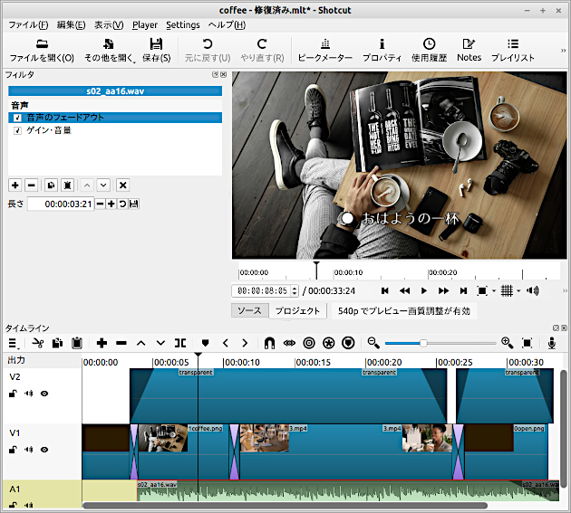Click the record audio microphone icon
This screenshot has width=571, height=513.
point(551,343)
